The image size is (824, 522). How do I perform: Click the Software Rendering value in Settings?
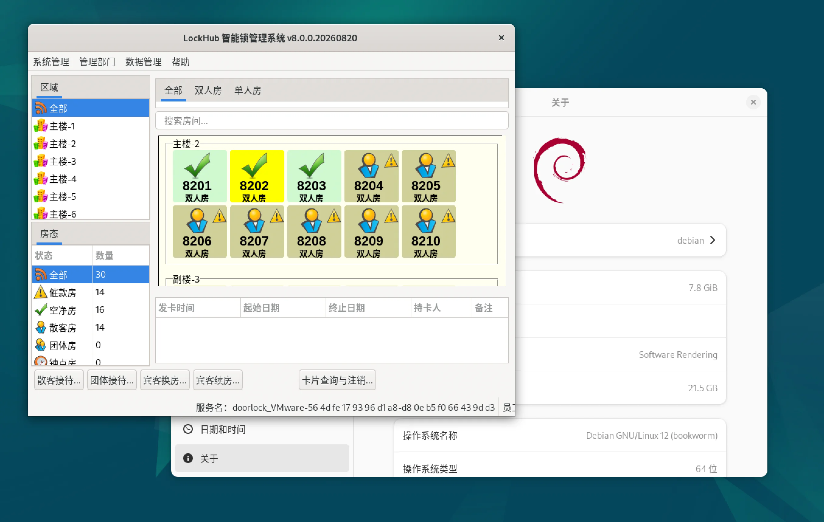(x=678, y=355)
